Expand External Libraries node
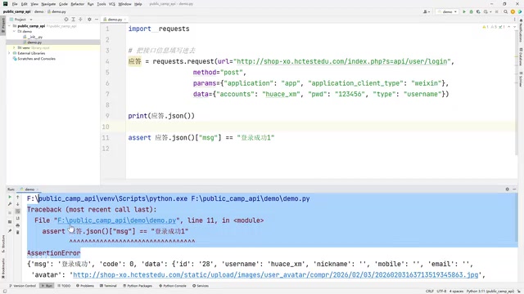The height and width of the screenshot is (294, 524). (10, 53)
